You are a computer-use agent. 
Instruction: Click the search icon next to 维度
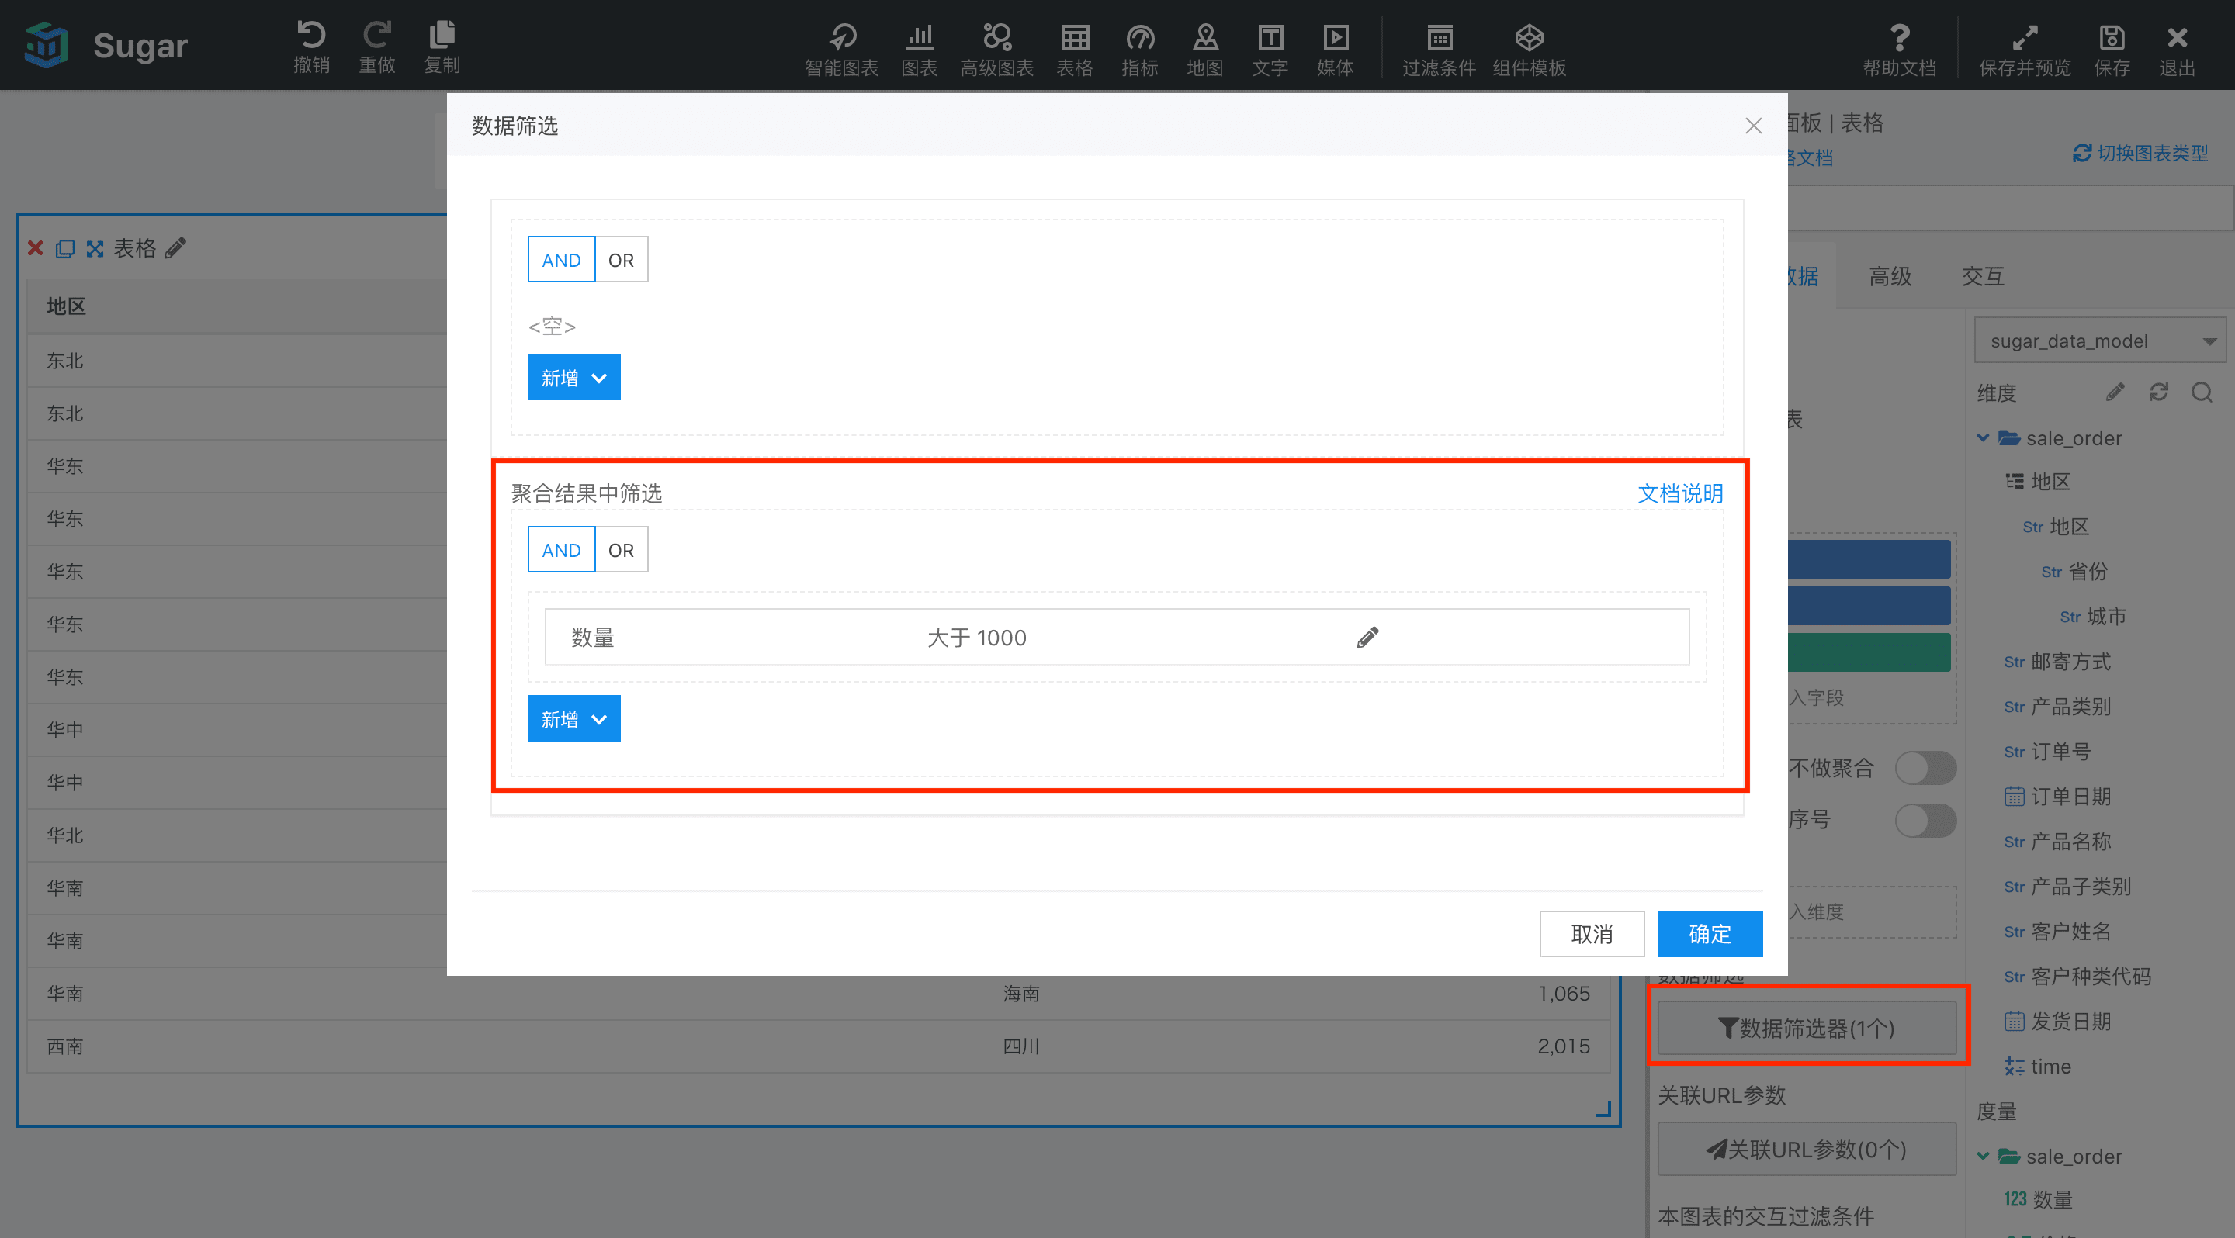pos(2202,392)
